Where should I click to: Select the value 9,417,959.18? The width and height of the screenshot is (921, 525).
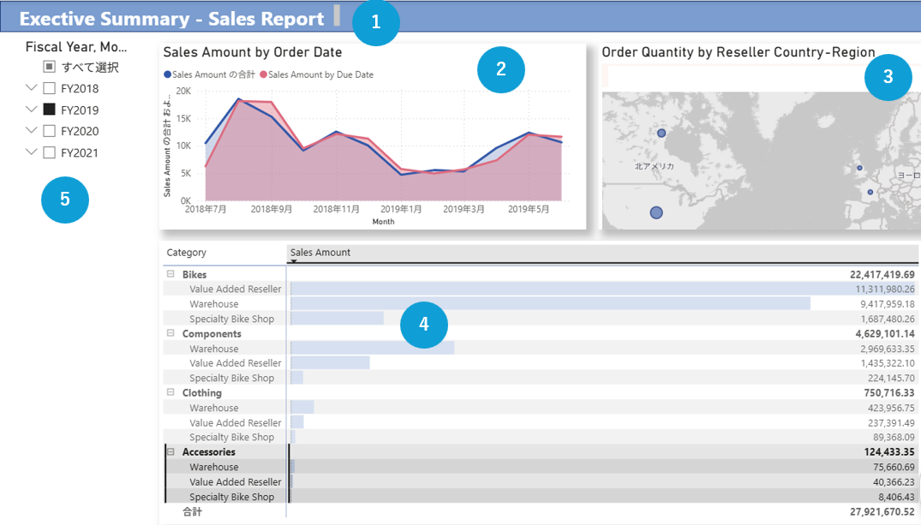pyautogui.click(x=888, y=304)
